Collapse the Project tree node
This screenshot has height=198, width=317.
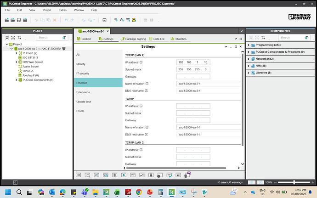click(7, 44)
